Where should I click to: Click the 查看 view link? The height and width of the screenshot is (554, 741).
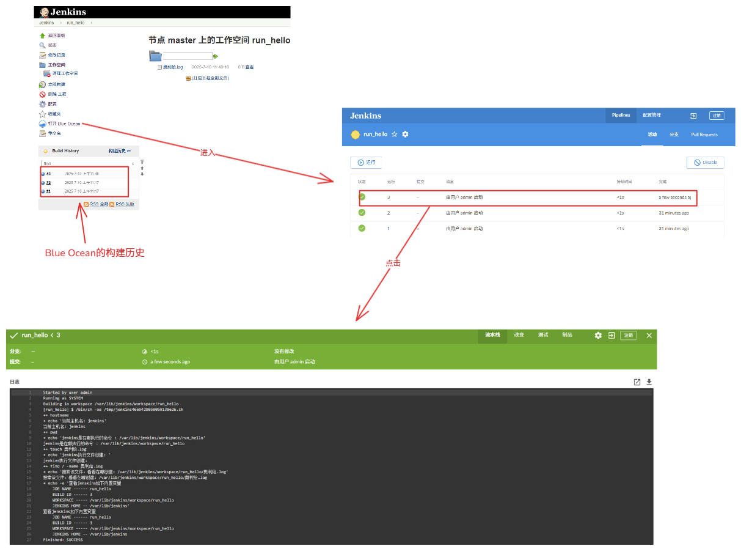[x=249, y=67]
